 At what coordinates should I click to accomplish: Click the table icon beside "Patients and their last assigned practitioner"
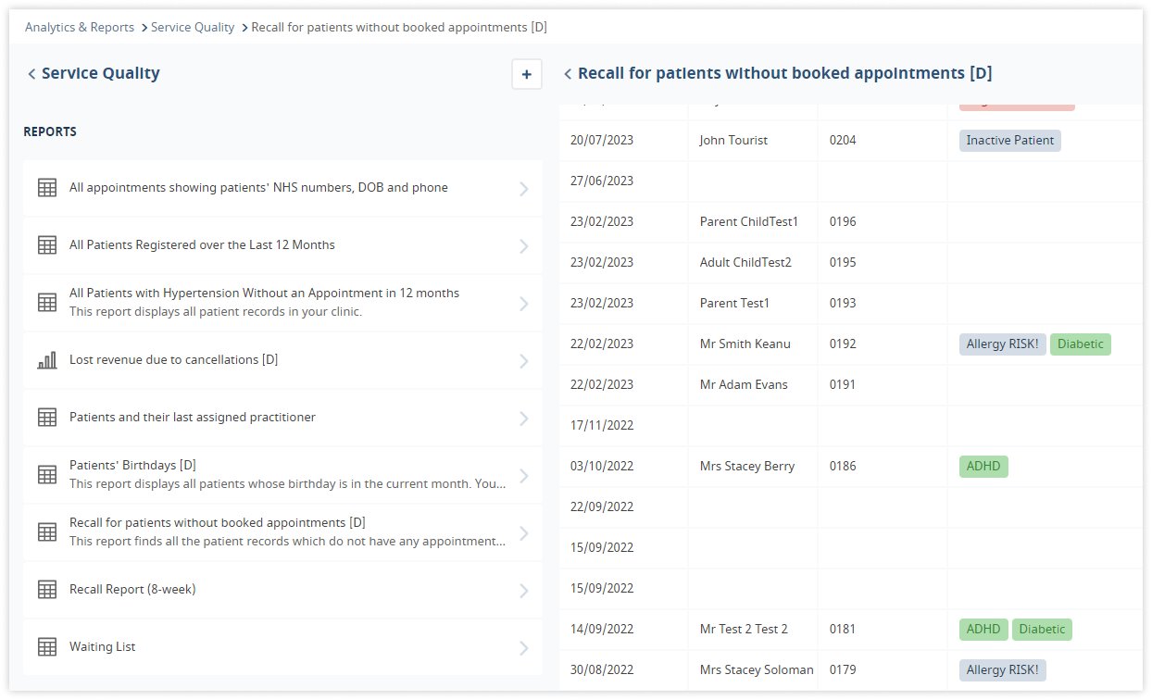point(47,418)
